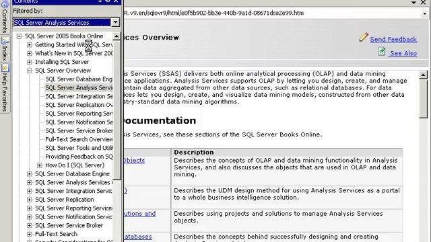Expand the Getting Started With SQL Server node

tap(29, 45)
